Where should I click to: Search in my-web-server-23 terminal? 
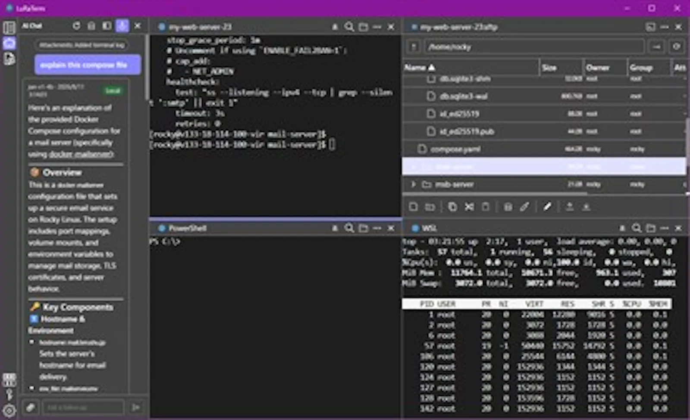349,27
